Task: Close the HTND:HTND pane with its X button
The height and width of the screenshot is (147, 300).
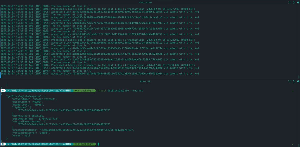Action: click(x=298, y=2)
